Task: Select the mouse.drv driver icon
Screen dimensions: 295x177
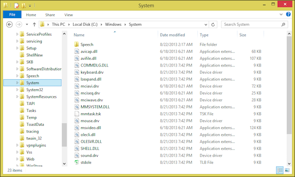Action: coord(77,121)
